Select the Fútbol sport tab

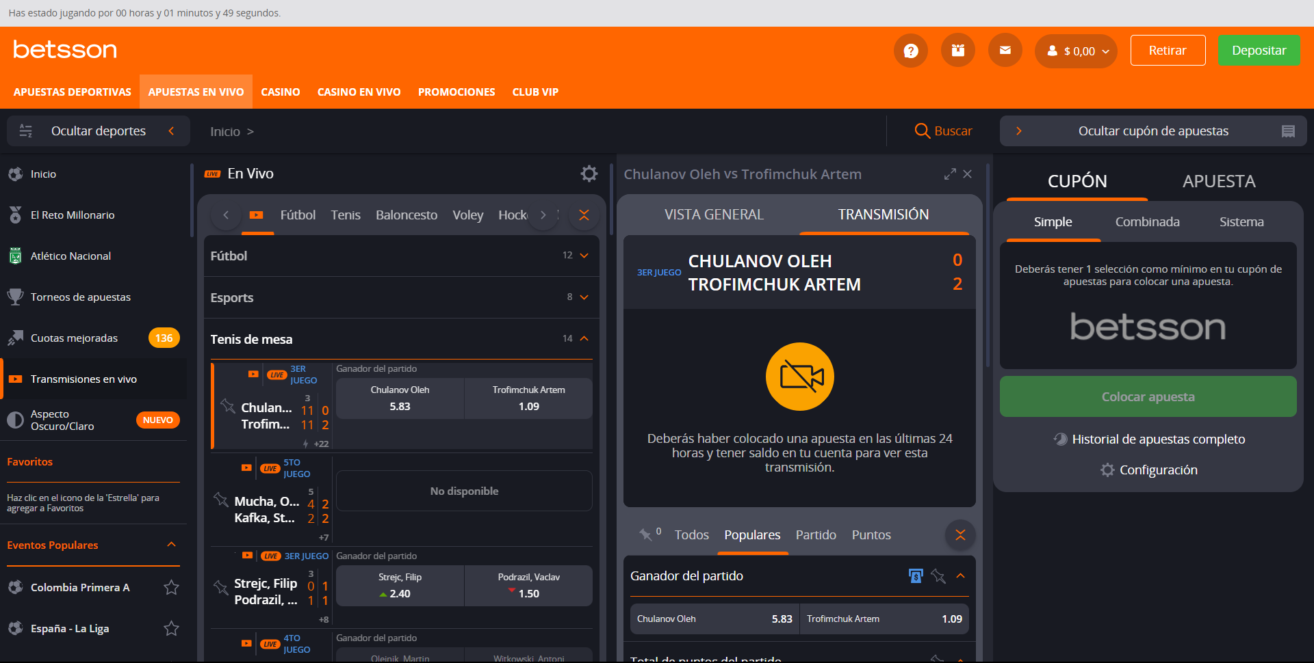tap(298, 215)
